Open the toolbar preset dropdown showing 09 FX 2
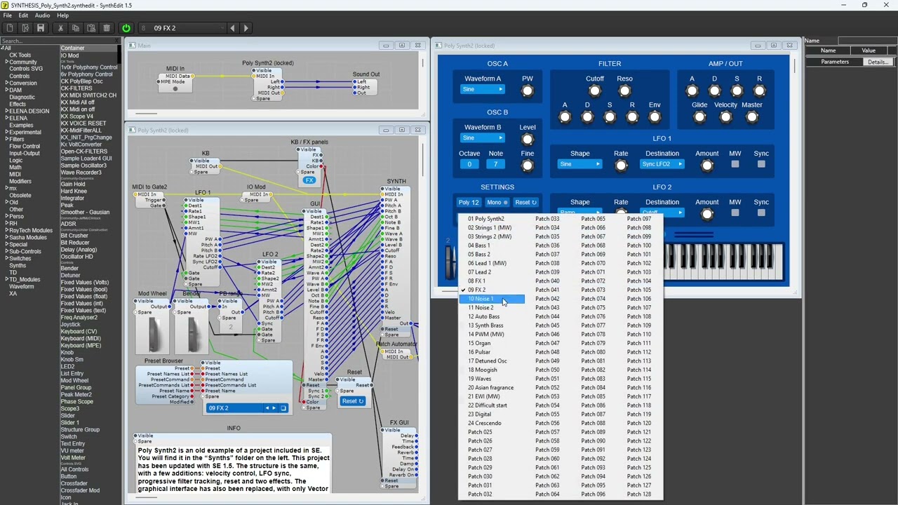 point(182,28)
